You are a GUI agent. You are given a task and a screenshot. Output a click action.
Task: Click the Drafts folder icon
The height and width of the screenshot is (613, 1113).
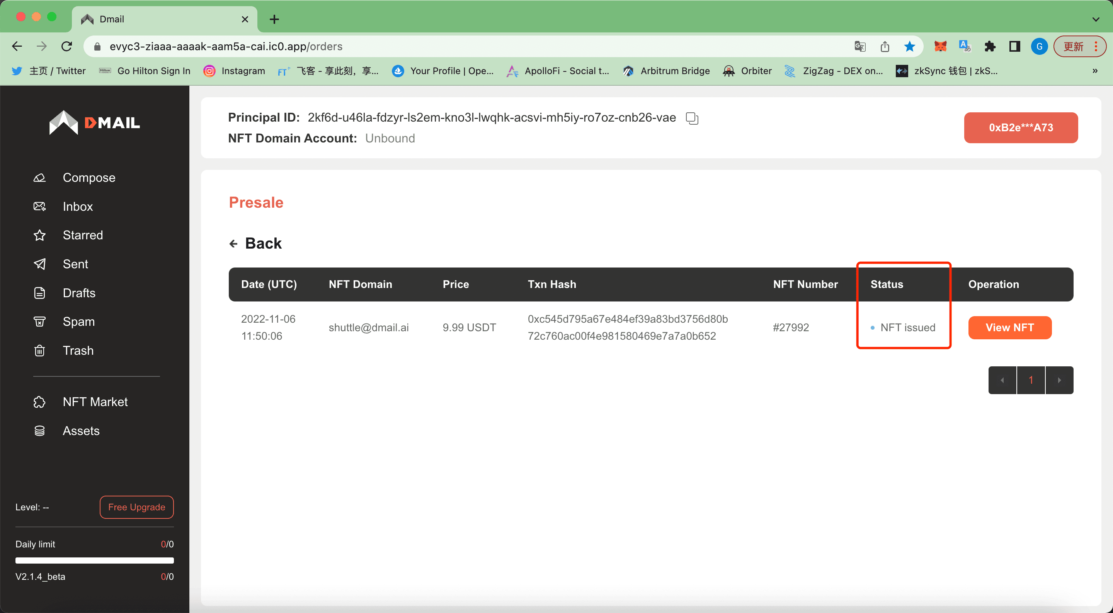(x=39, y=292)
